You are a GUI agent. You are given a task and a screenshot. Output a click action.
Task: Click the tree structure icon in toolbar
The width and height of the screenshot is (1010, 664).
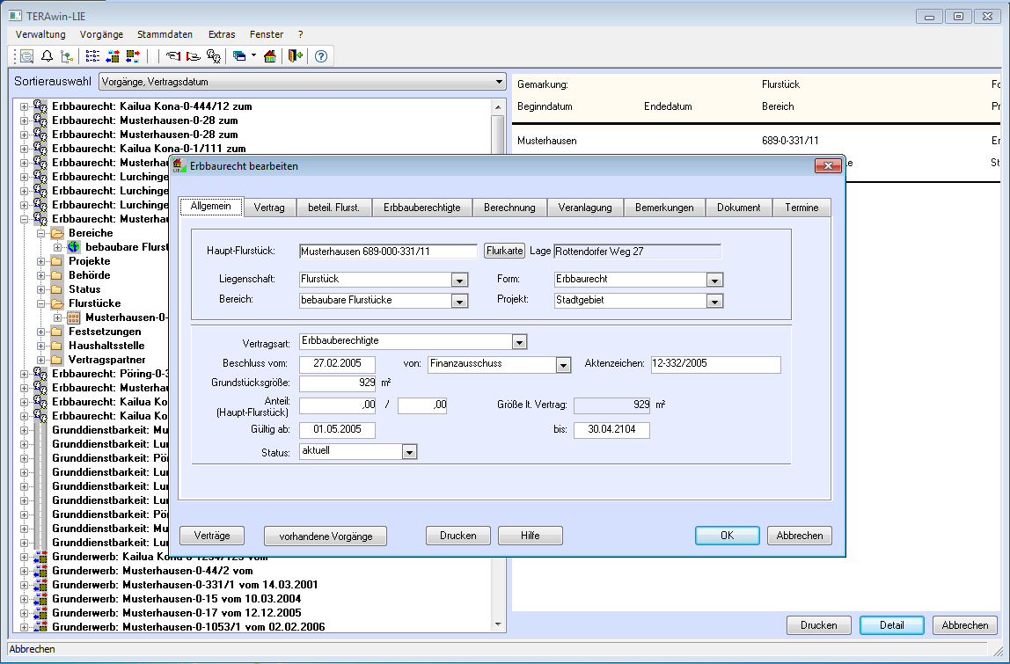point(67,56)
